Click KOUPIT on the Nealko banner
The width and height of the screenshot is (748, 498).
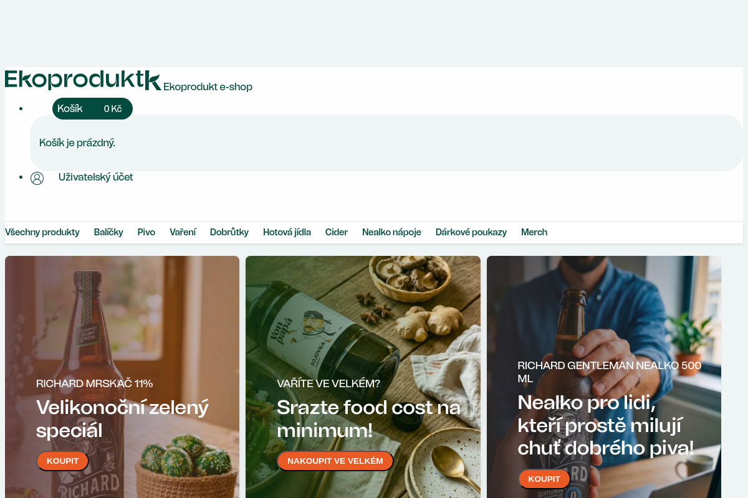click(544, 479)
